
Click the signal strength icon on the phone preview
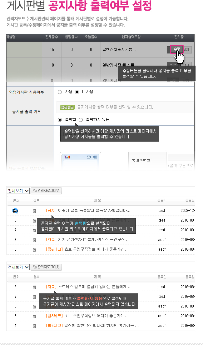pos(67,157)
